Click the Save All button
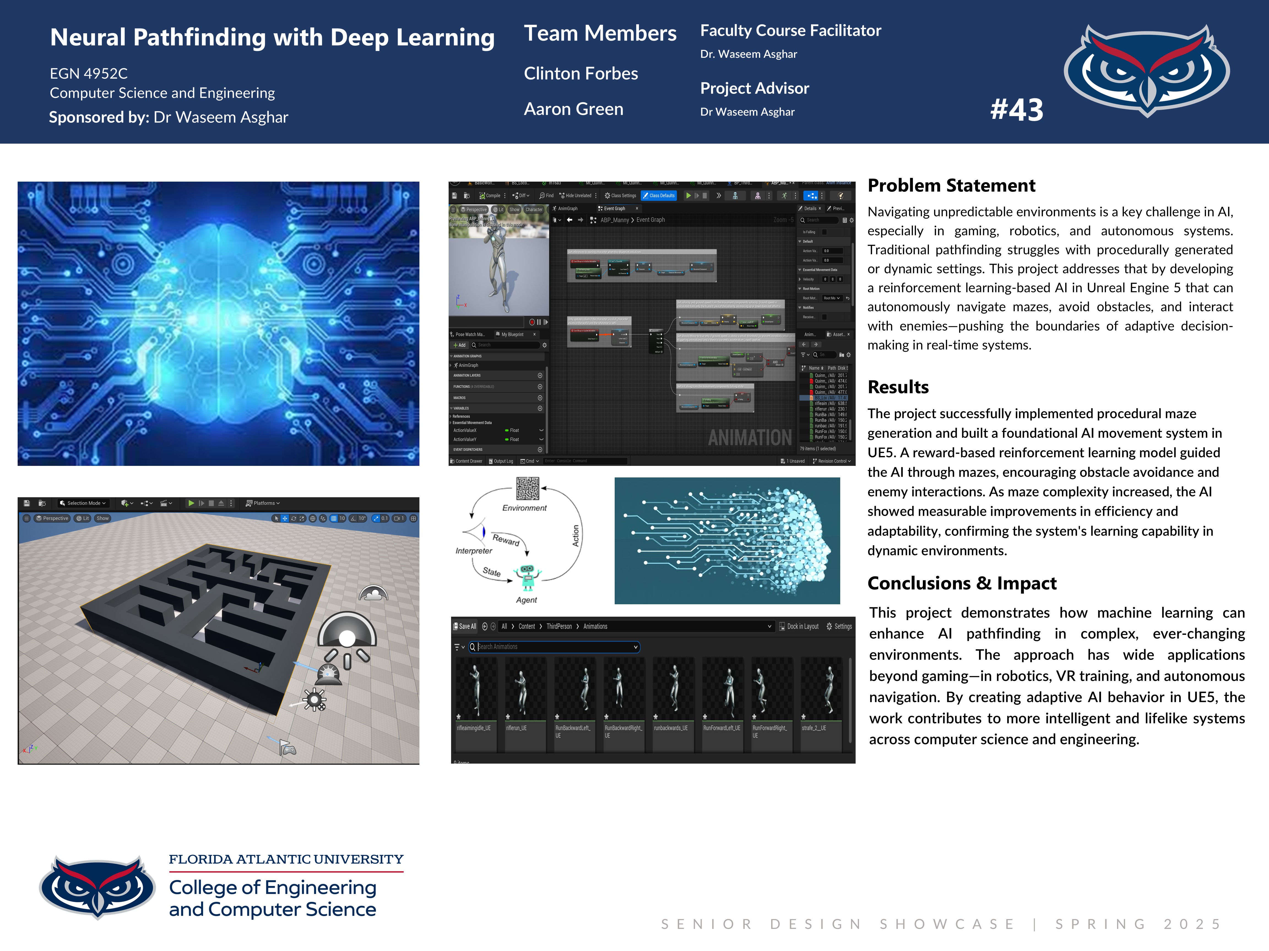The image size is (1269, 951). pos(465,627)
